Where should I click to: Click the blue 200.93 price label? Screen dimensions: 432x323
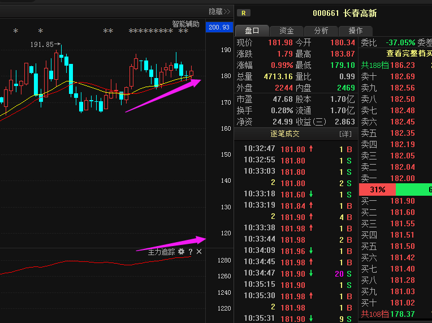219,27
